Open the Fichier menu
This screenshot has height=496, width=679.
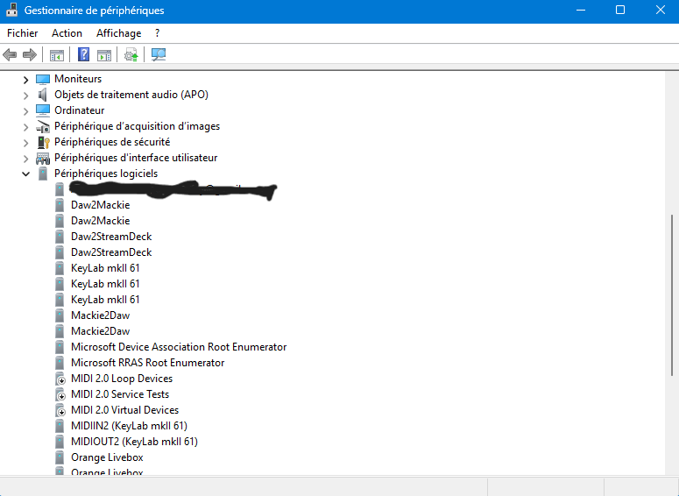[x=23, y=33]
